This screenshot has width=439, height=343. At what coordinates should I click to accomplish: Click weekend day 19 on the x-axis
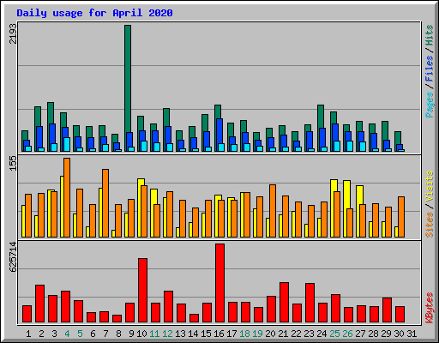257,334
